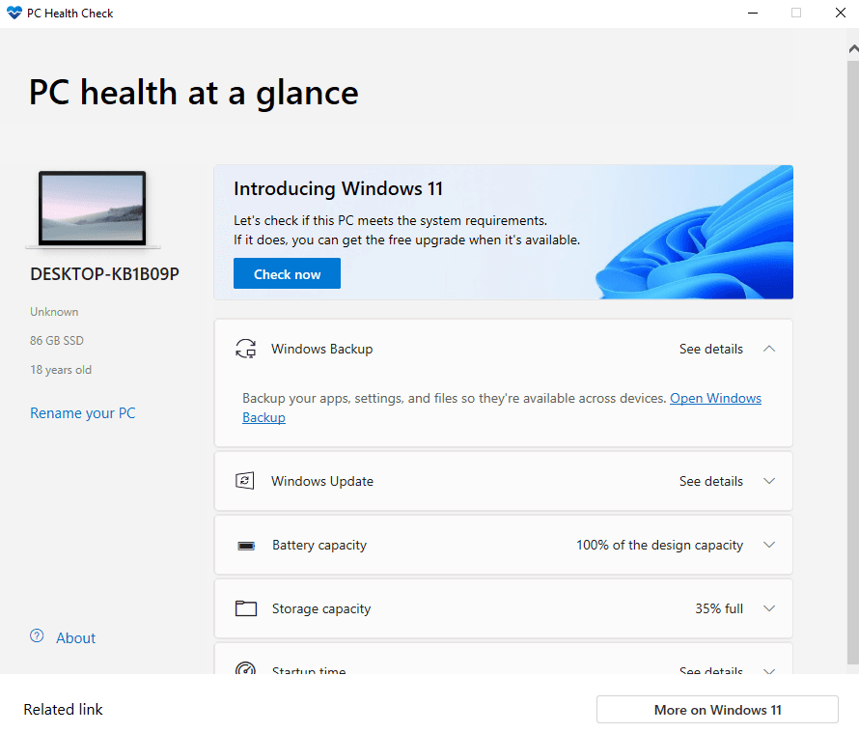Click the Windows Backup sync icon
Screen dimensions: 859x733
(x=246, y=348)
